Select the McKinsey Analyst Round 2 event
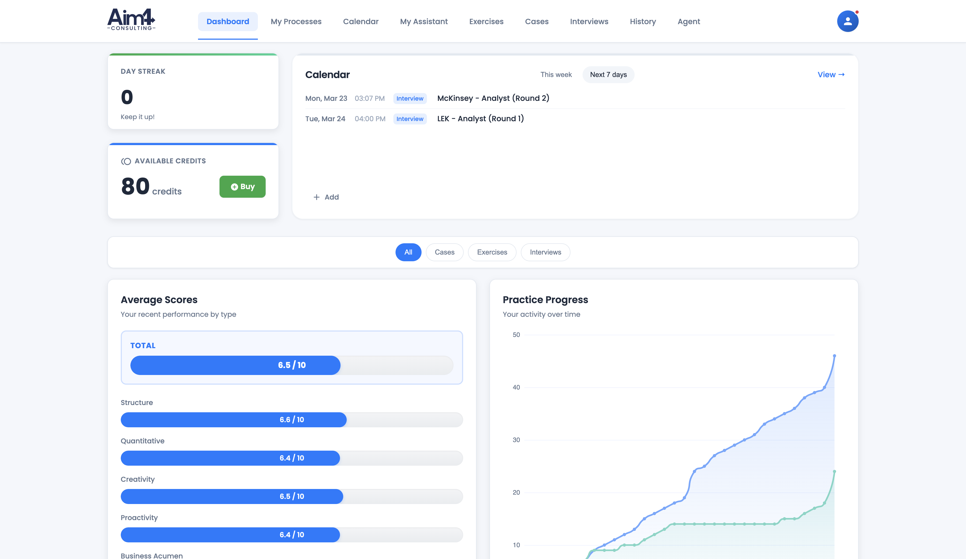Viewport: 966px width, 559px height. [x=493, y=98]
